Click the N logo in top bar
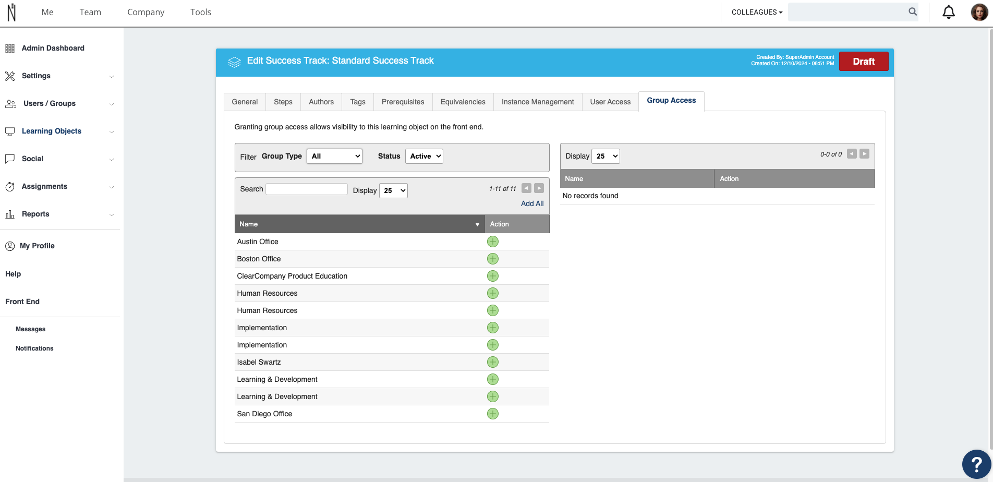993x482 pixels. [x=11, y=12]
